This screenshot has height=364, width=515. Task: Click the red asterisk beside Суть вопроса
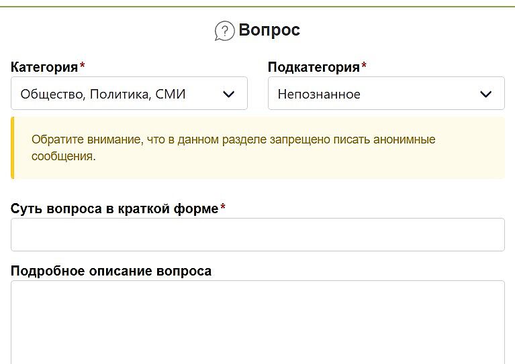point(223,208)
